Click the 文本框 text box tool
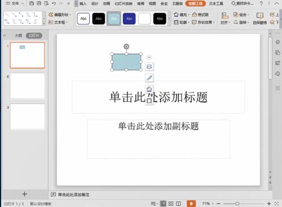The height and width of the screenshot is (207, 282). pyautogui.click(x=58, y=22)
